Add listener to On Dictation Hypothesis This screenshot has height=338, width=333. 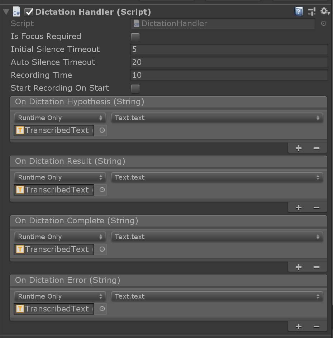[299, 148]
